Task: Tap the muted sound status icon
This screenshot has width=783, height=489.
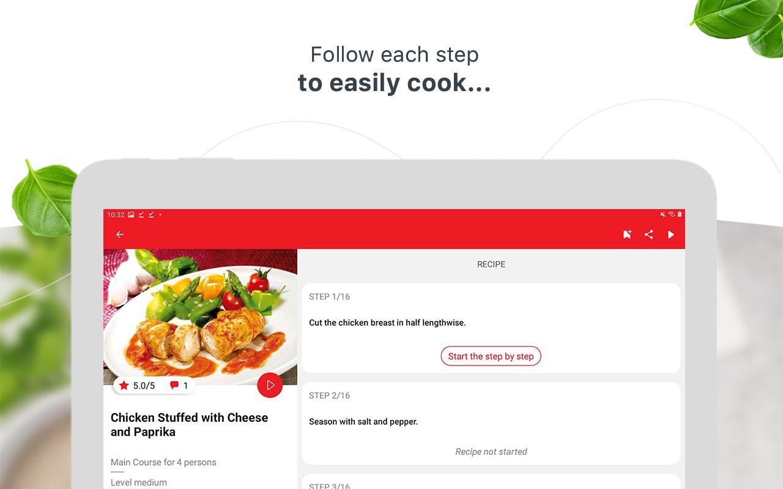Action: 663,215
